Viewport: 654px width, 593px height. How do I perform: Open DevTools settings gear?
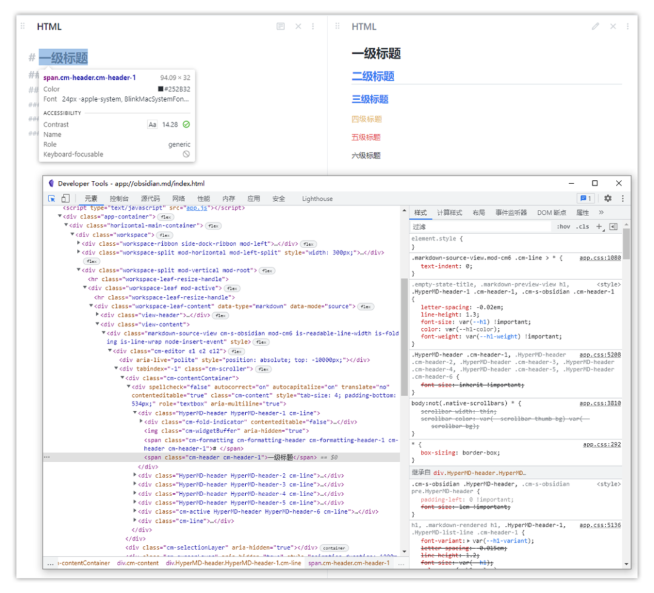point(608,198)
